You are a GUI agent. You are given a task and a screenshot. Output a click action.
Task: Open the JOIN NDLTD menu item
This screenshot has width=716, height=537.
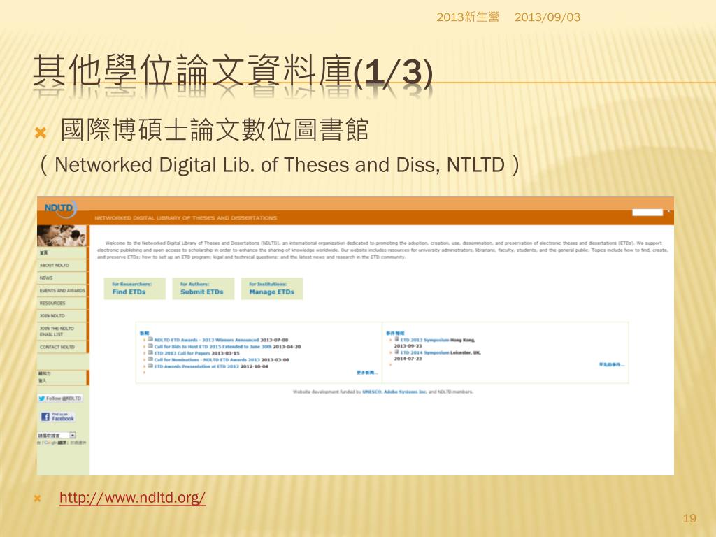tap(62, 315)
